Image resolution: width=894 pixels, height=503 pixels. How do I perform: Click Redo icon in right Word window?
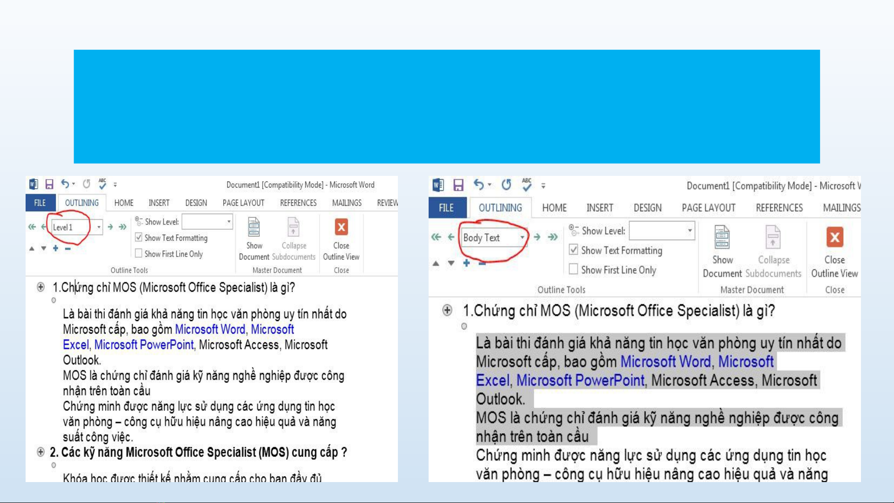click(506, 185)
